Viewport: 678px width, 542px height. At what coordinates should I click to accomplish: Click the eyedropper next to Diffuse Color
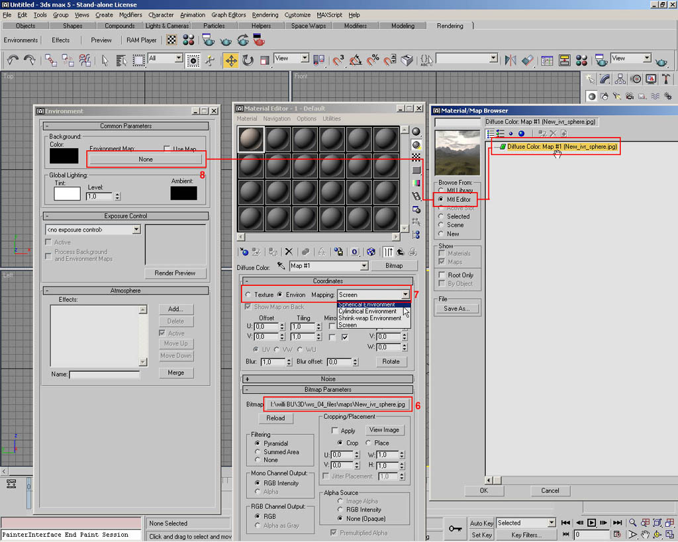[281, 266]
